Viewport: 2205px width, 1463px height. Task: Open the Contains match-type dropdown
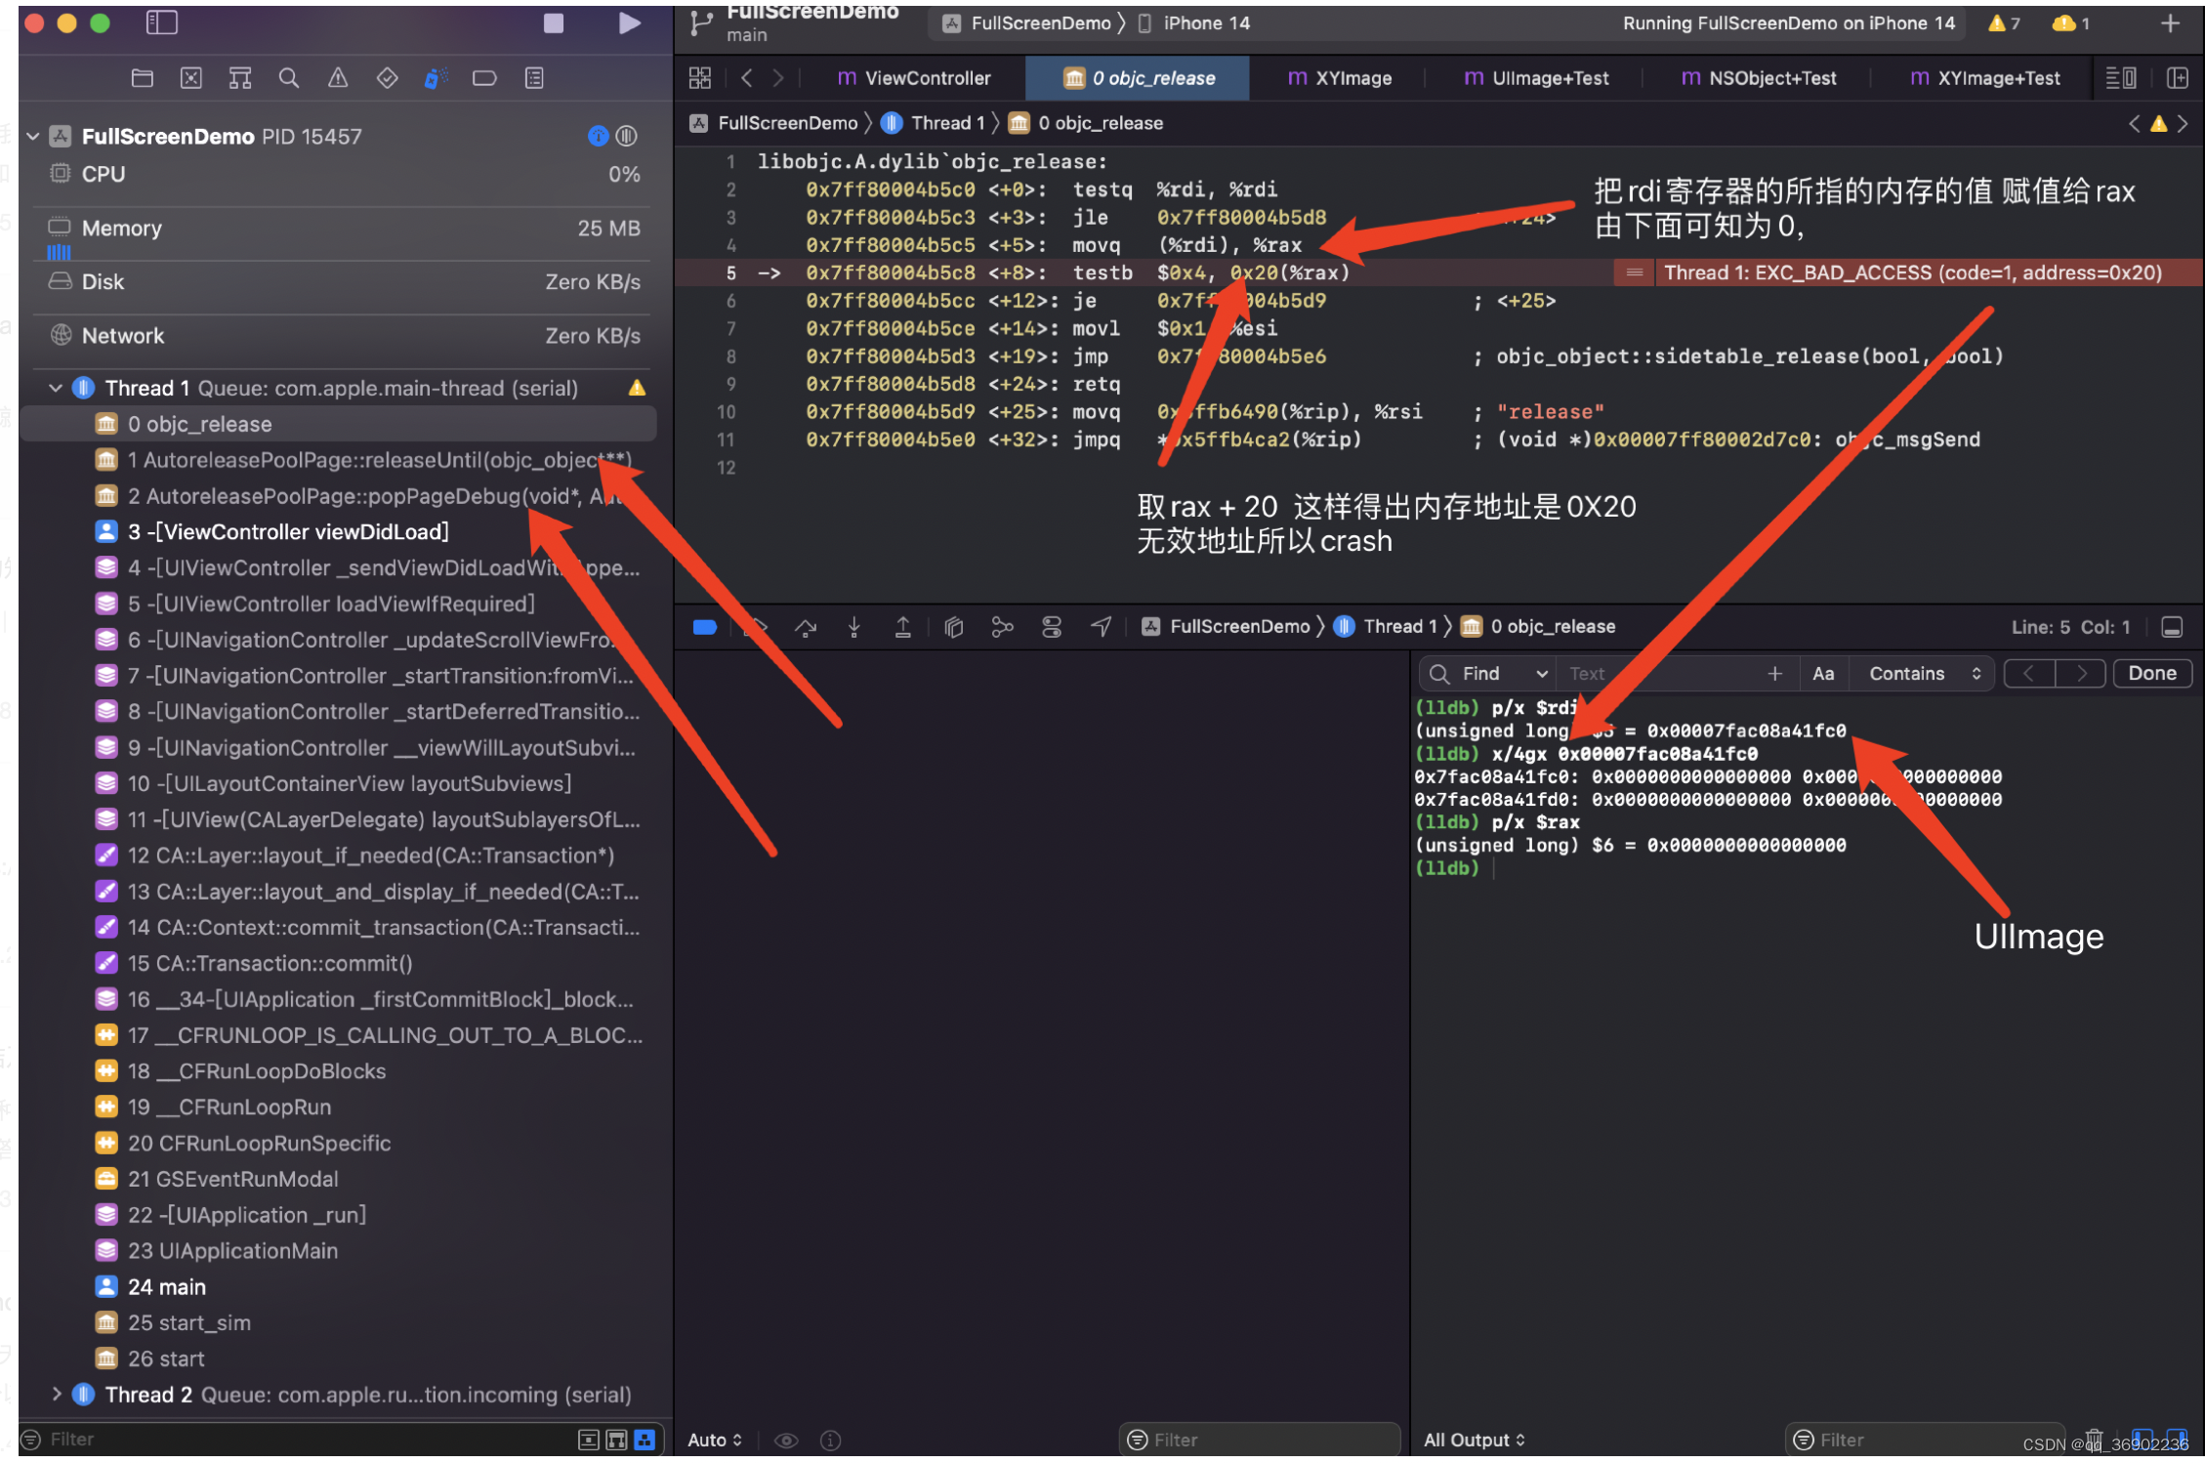pos(1925,674)
